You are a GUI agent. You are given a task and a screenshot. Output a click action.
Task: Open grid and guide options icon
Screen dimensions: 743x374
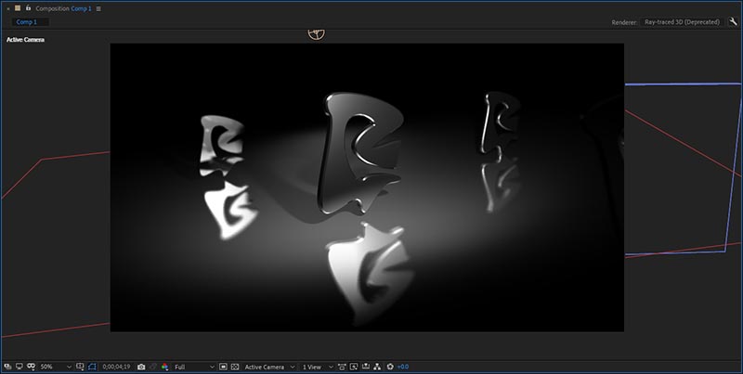[x=80, y=367]
